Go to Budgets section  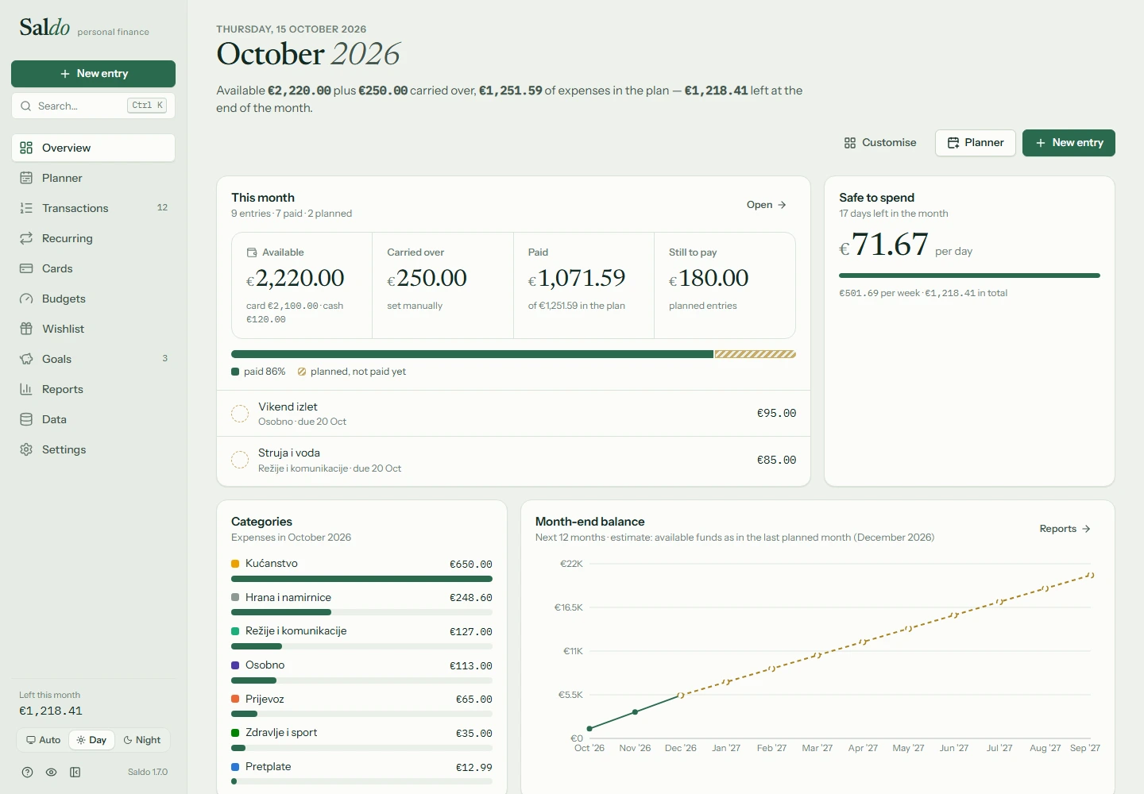[x=93, y=299]
